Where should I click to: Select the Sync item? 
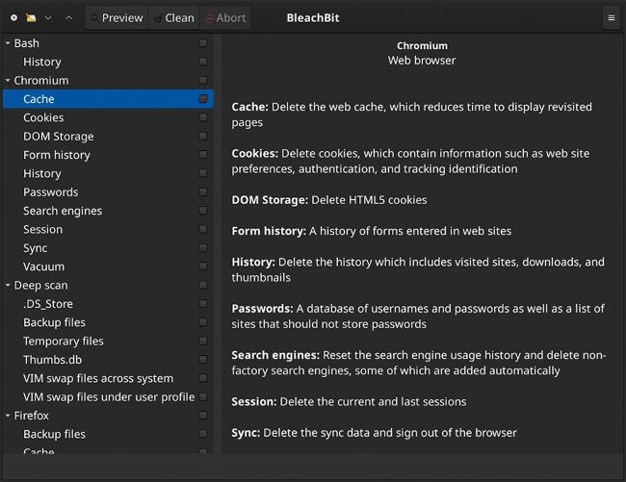pyautogui.click(x=35, y=248)
